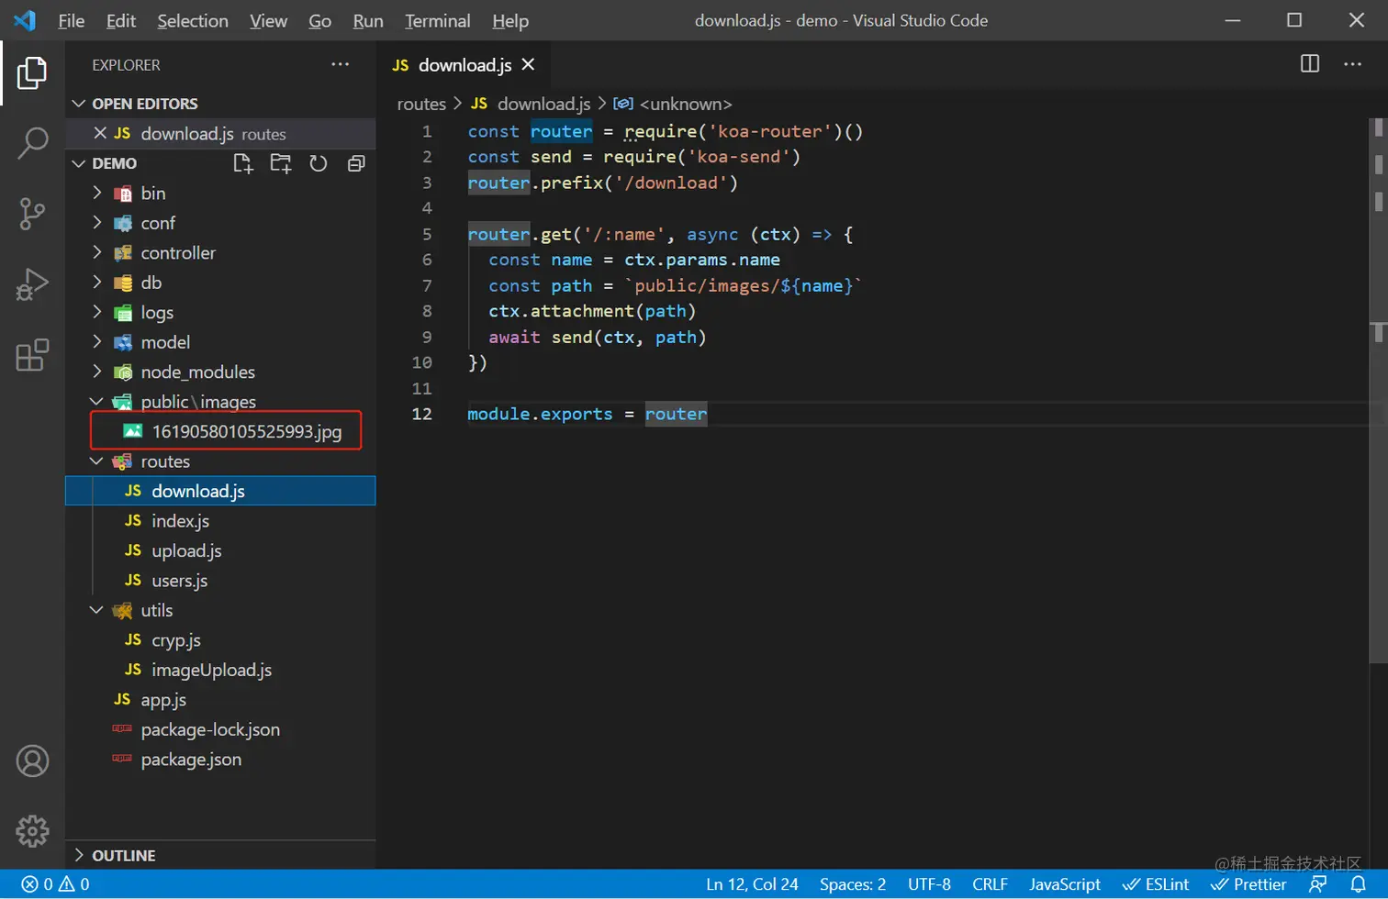Image resolution: width=1388 pixels, height=899 pixels.
Task: Change language mode from JavaScript
Action: [x=1064, y=884]
